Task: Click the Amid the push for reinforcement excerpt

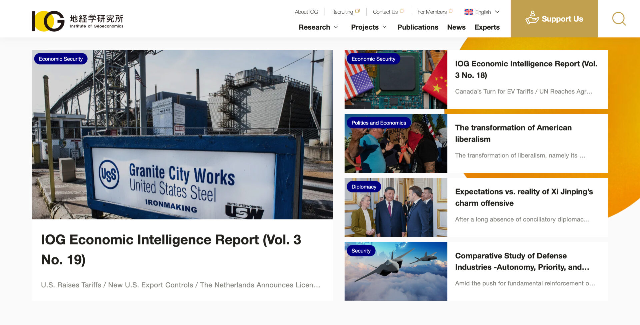Action: pyautogui.click(x=525, y=283)
